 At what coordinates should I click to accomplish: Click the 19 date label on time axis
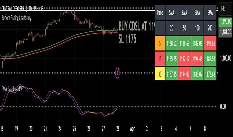[x=16, y=129]
